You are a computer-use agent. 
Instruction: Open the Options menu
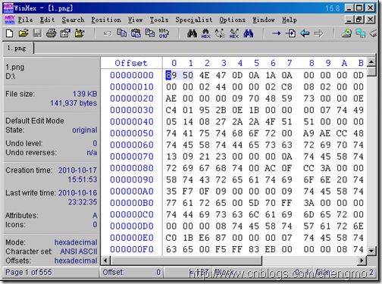pyautogui.click(x=232, y=20)
